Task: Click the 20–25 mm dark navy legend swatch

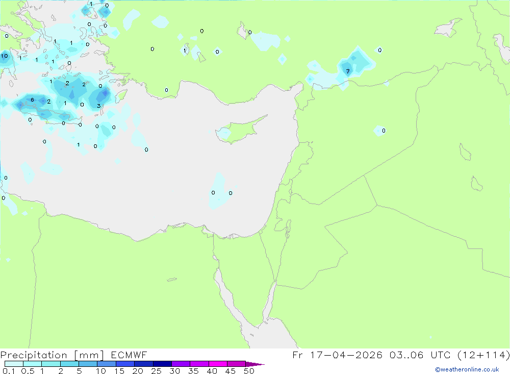Action: coord(143,364)
